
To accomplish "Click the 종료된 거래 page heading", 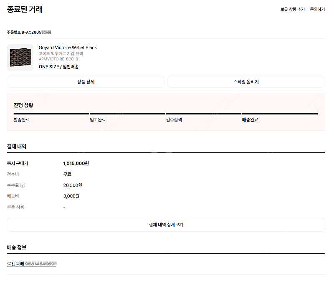I will click(25, 9).
